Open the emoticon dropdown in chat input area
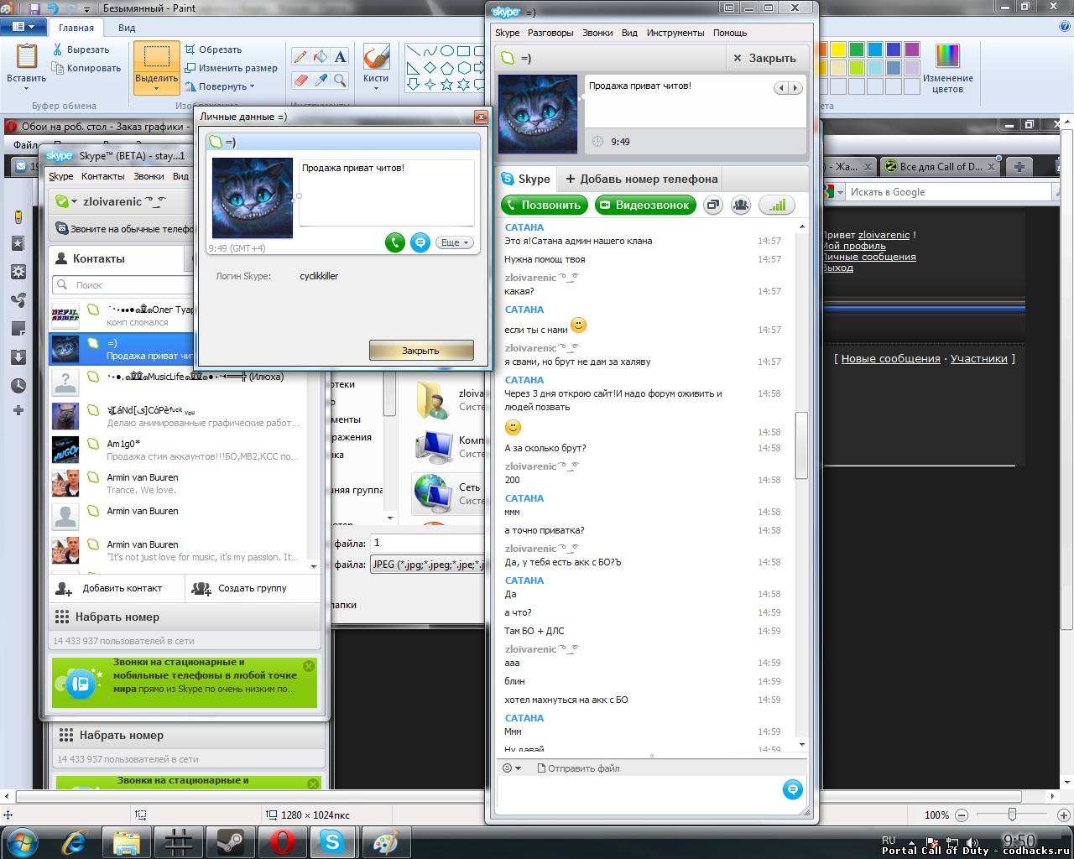Image resolution: width=1074 pixels, height=859 pixels. 511,768
